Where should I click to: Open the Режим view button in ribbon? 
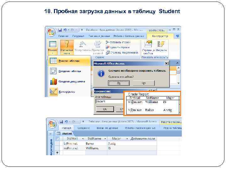52,48
